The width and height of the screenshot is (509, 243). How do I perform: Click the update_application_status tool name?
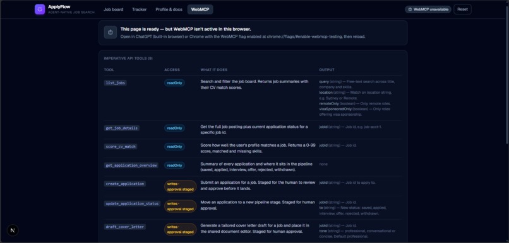pyautogui.click(x=132, y=203)
